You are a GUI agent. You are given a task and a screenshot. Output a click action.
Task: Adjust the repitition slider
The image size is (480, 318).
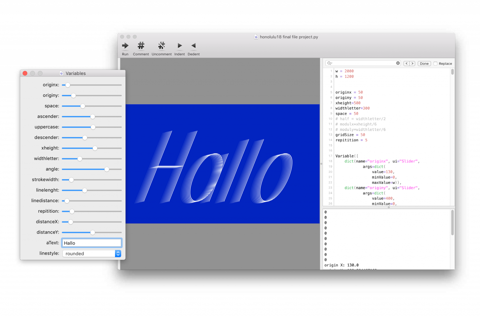point(92,211)
